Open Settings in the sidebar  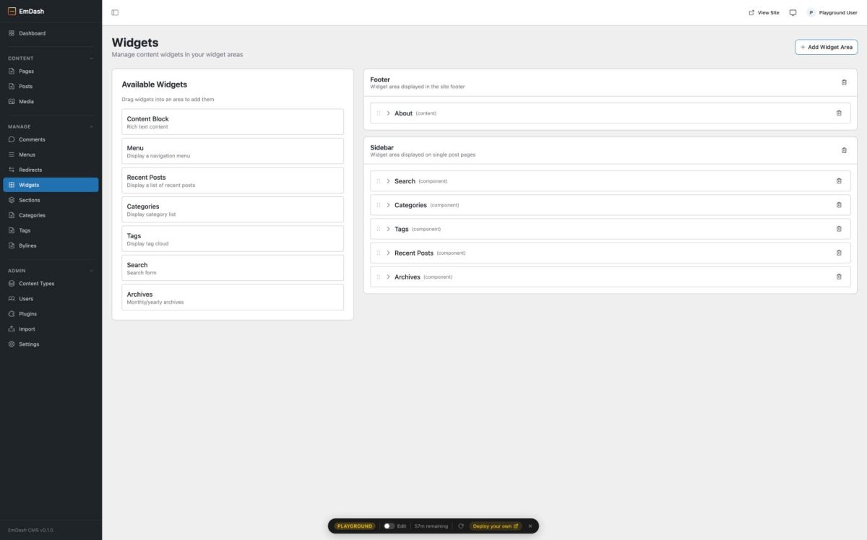click(x=51, y=344)
